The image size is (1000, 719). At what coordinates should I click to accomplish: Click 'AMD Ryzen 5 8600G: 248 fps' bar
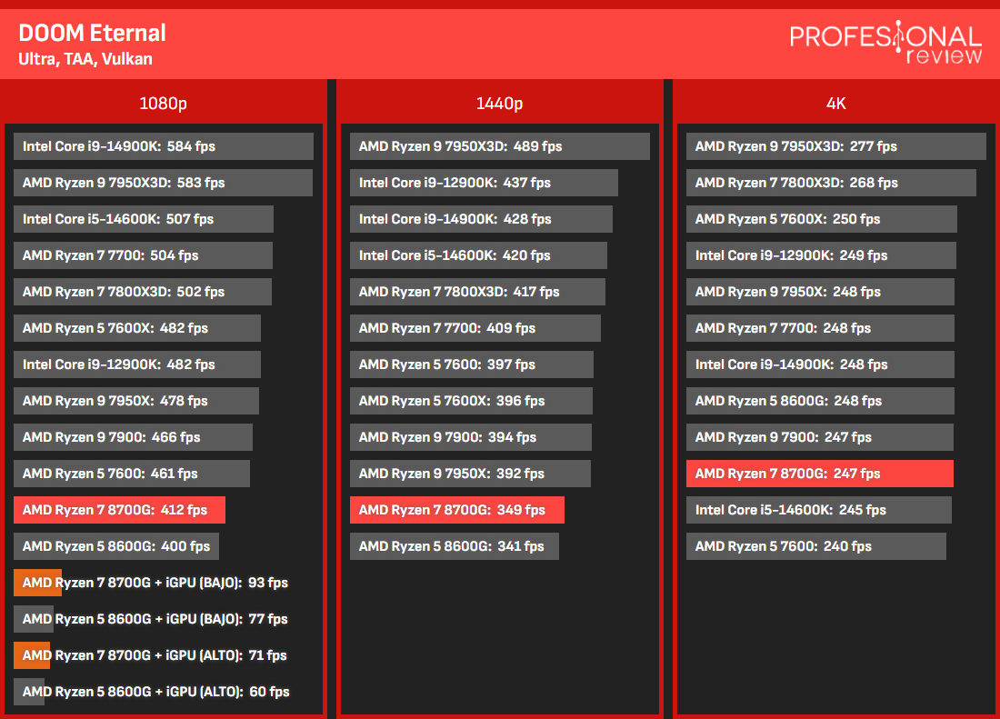point(820,400)
